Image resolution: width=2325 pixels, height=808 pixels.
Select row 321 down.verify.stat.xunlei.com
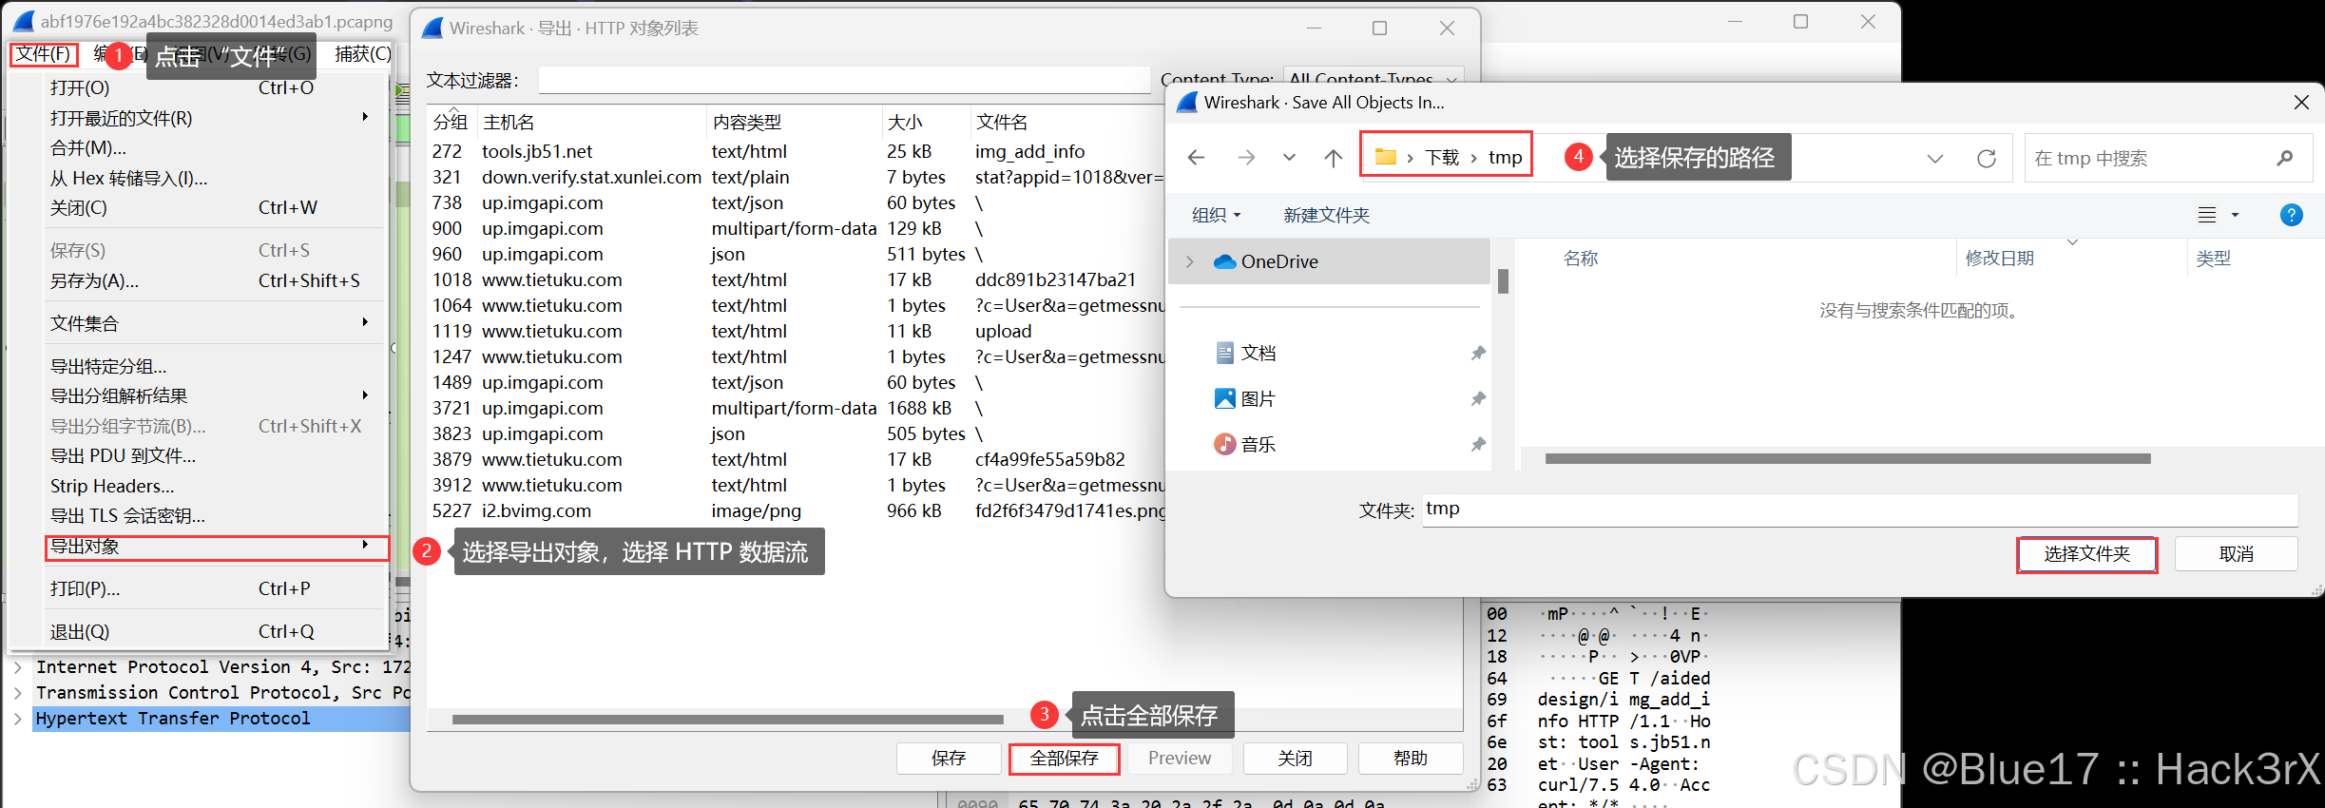[x=798, y=177]
